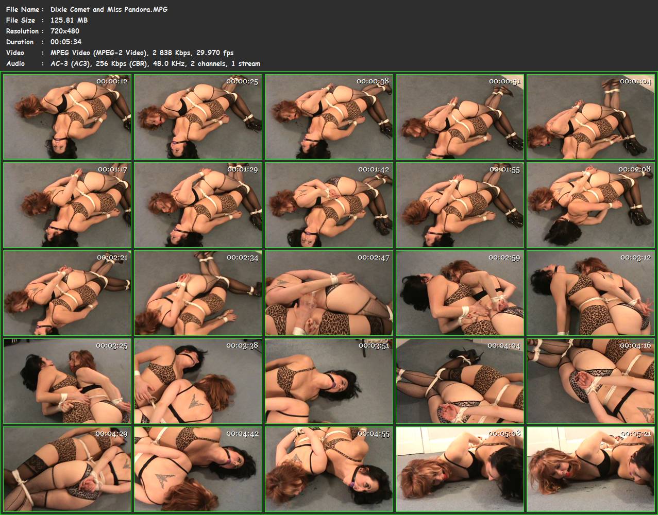
Task: Open the frame marked 00:03:25
Action: click(x=67, y=381)
